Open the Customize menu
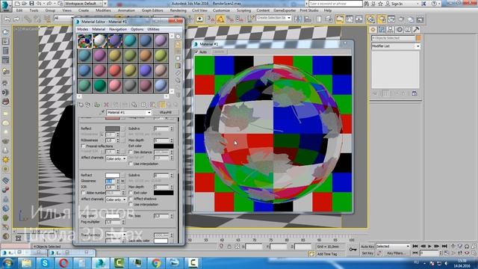 point(221,10)
